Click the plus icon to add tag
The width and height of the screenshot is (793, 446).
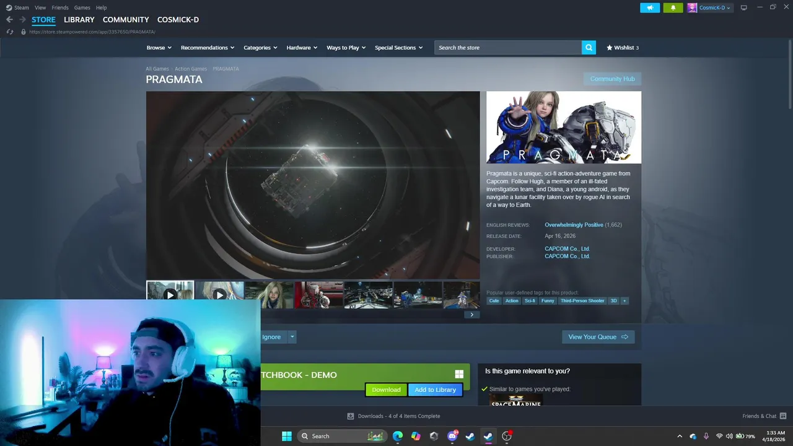point(624,301)
